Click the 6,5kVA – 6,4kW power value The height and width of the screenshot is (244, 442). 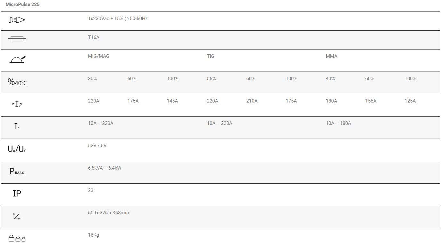104,168
